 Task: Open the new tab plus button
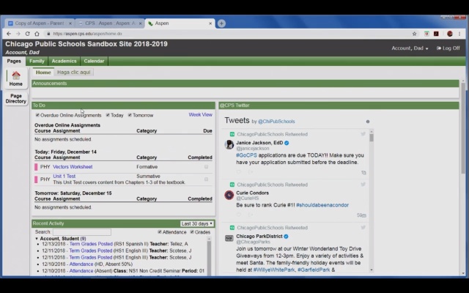coord(221,23)
